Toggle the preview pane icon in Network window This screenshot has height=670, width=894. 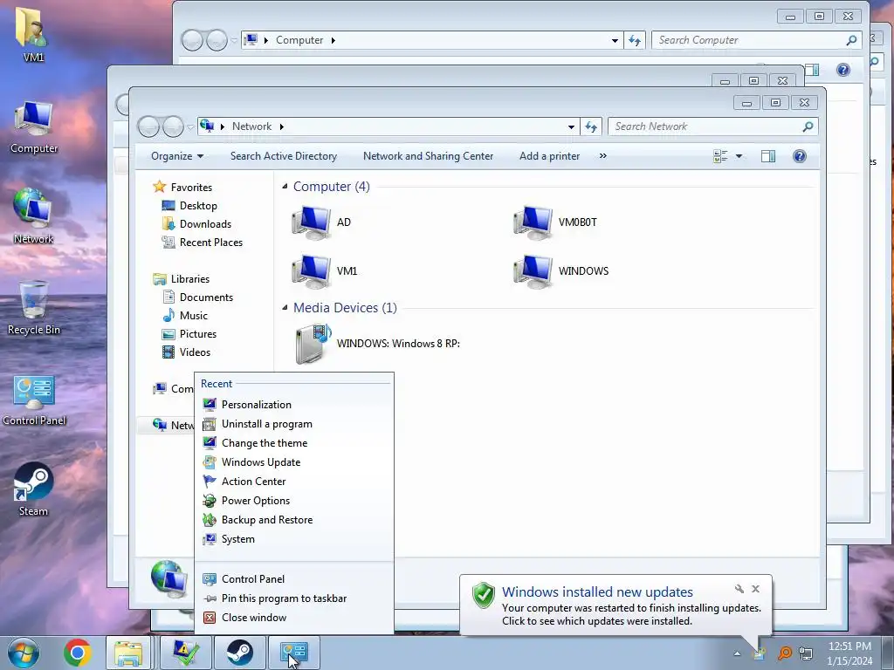768,156
